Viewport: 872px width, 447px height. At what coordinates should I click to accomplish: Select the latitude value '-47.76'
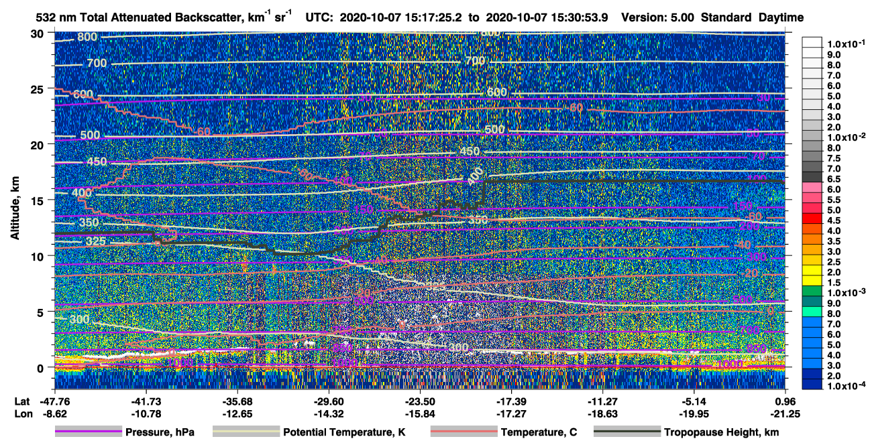coord(54,402)
